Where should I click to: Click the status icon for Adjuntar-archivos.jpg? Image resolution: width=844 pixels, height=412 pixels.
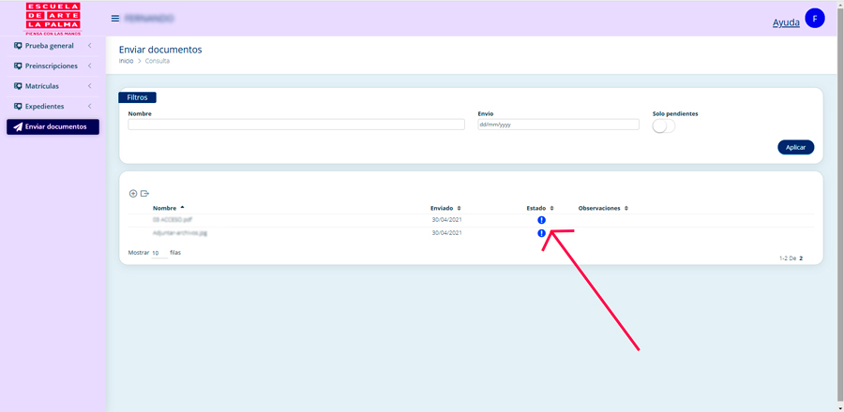(541, 233)
